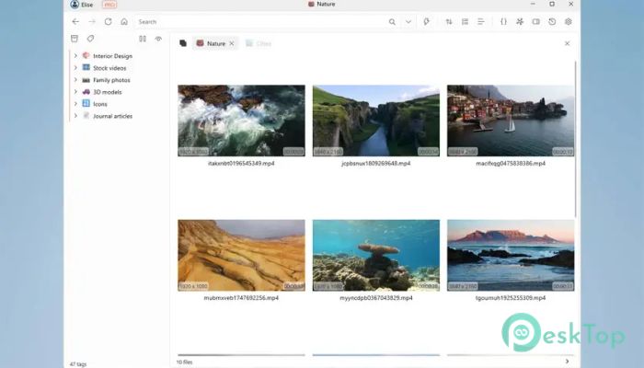Expand the Stock videos tree item
644x368 pixels.
pyautogui.click(x=75, y=68)
